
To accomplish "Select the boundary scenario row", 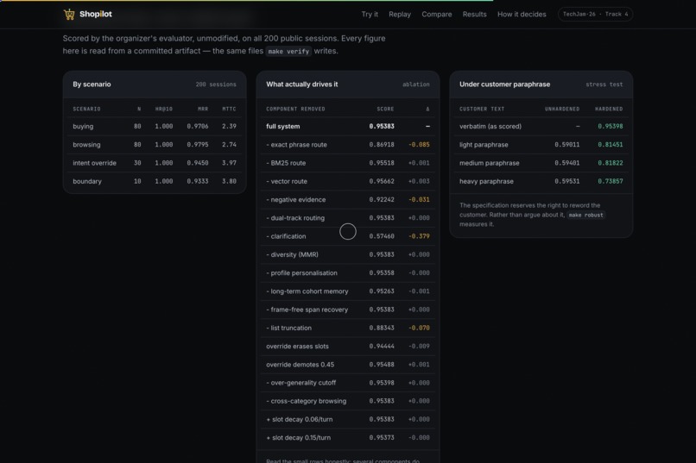I will coord(155,181).
